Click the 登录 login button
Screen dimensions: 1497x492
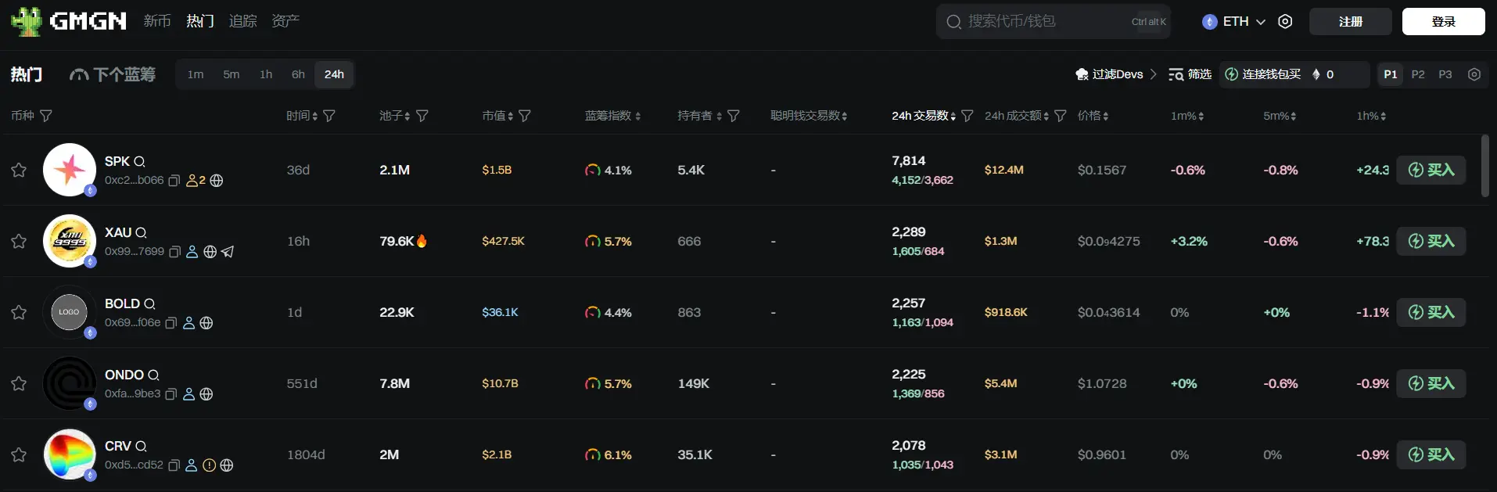tap(1443, 22)
